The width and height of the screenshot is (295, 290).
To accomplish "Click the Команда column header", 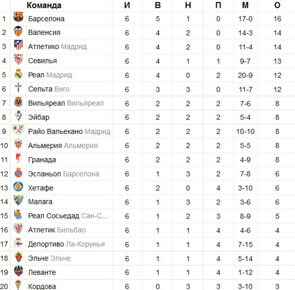I will (x=44, y=5).
